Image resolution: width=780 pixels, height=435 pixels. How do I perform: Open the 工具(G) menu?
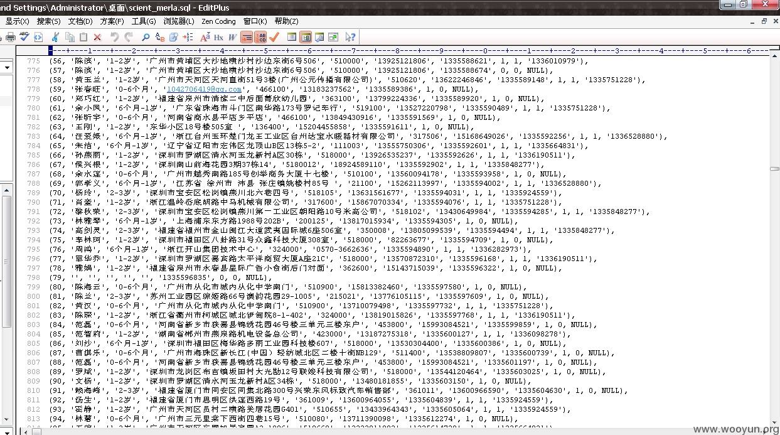144,21
